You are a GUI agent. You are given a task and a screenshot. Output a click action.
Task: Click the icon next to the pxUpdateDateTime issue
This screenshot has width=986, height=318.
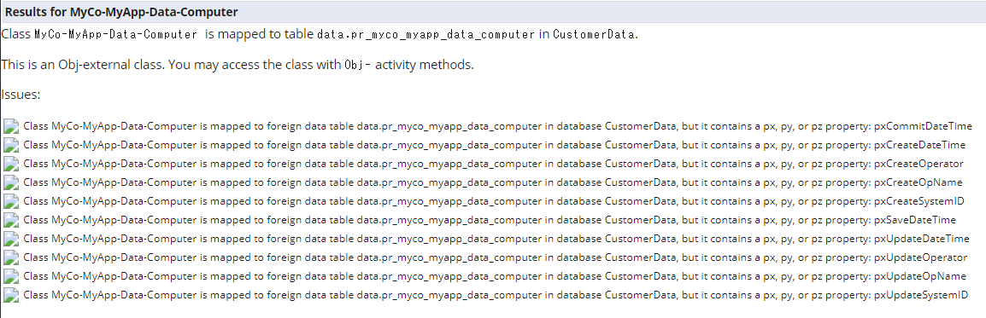pyautogui.click(x=11, y=239)
